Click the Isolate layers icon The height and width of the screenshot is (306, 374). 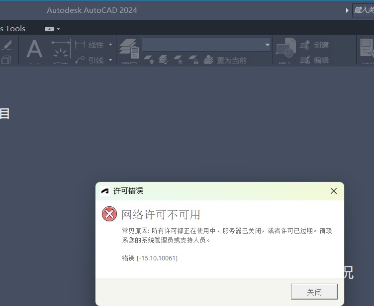click(x=164, y=60)
